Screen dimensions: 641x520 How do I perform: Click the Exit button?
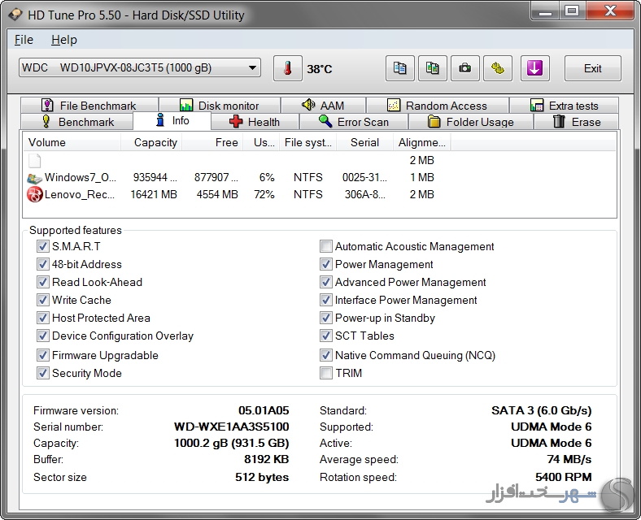click(593, 68)
